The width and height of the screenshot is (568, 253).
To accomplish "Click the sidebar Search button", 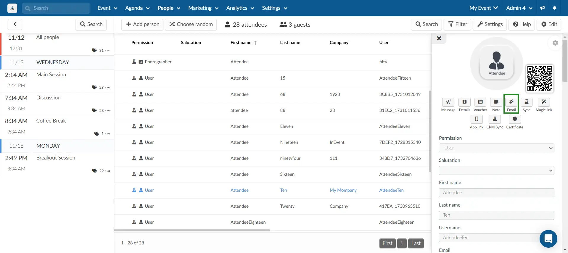I will 91,24.
